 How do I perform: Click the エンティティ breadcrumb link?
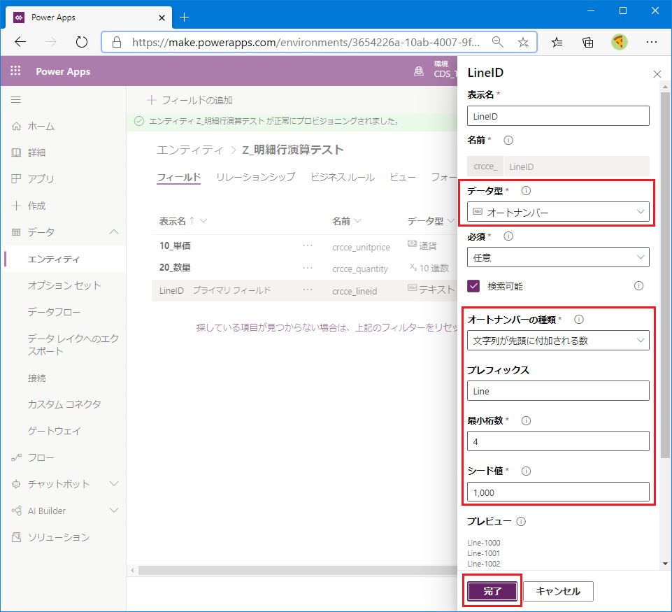(x=190, y=150)
